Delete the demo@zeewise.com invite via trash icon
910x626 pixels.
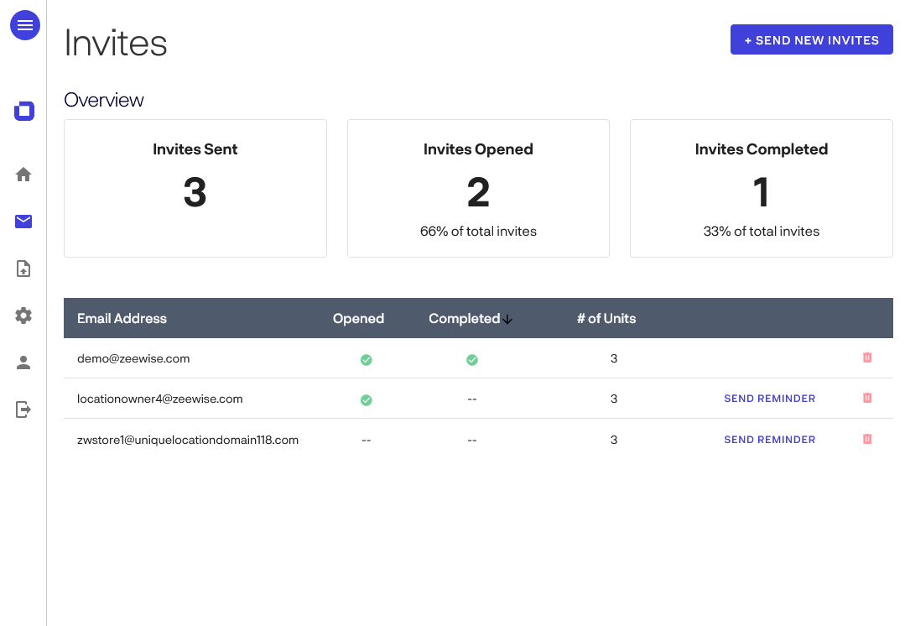coord(867,357)
